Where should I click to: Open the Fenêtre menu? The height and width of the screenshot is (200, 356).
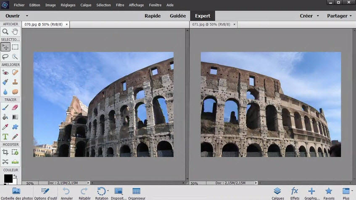(x=155, y=5)
